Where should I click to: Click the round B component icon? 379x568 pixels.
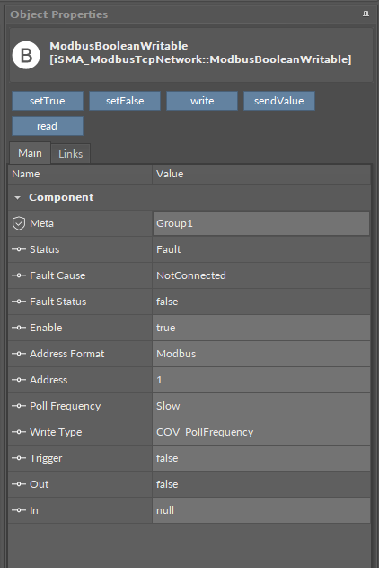tap(26, 55)
